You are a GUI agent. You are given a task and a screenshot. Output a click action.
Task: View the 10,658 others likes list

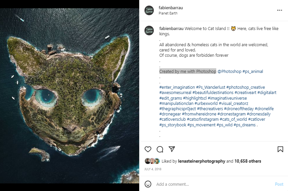(x=248, y=161)
